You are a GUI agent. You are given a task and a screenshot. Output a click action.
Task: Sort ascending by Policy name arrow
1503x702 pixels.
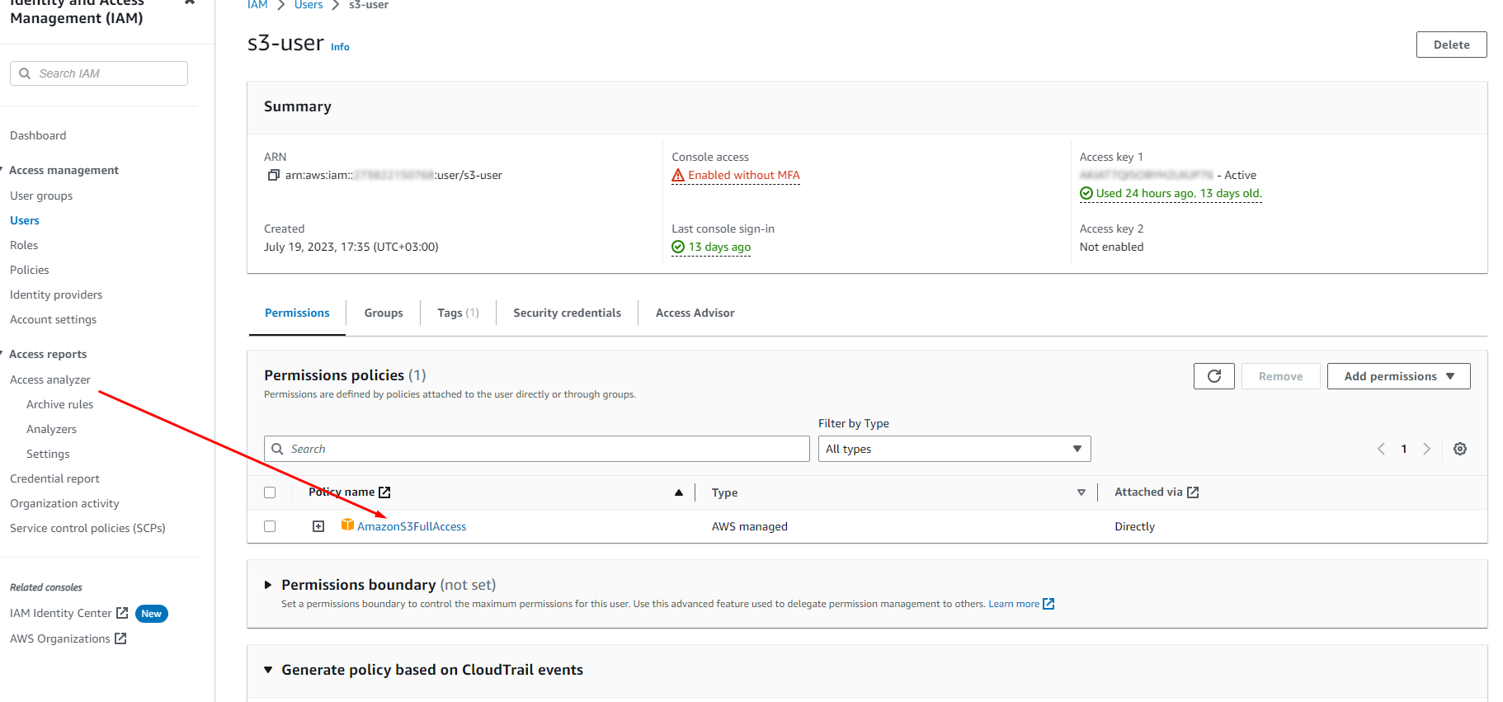coord(679,492)
